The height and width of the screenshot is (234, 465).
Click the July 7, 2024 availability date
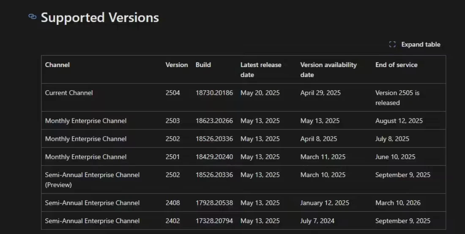click(317, 221)
